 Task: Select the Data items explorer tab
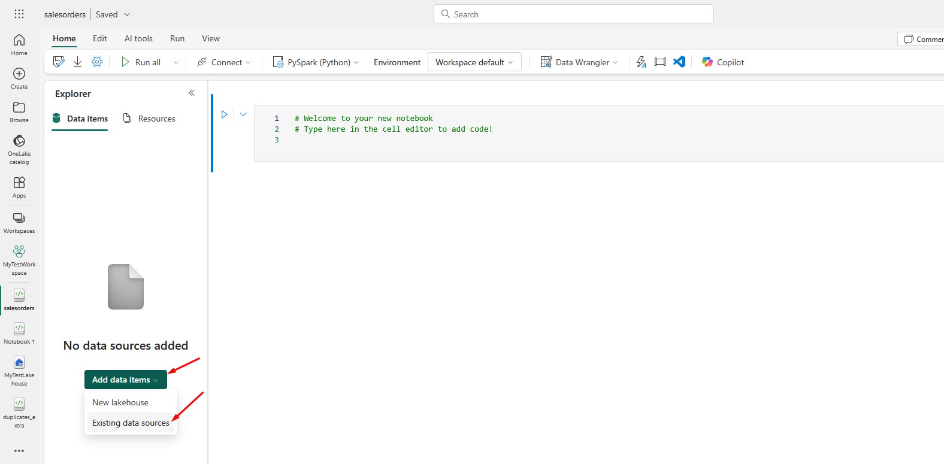(80, 119)
